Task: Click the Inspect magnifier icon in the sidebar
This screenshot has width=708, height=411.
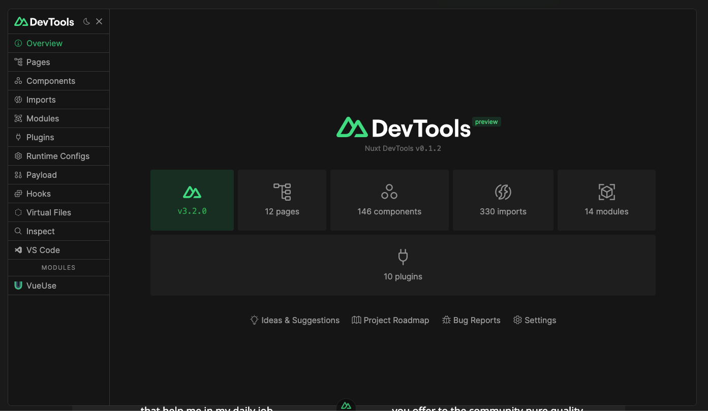Action: pyautogui.click(x=18, y=231)
